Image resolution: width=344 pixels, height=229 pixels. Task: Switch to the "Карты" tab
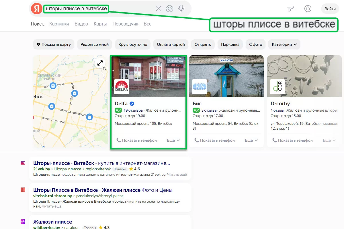click(100, 24)
